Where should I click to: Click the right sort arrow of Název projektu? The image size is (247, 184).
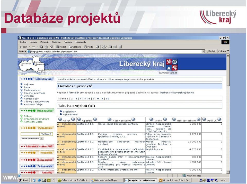(133, 119)
